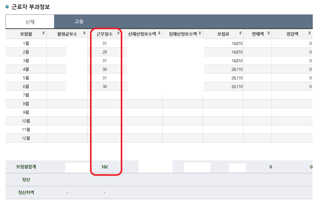Image resolution: width=318 pixels, height=205 pixels.
Task: Select the 5월 row label
Action: coord(26,78)
